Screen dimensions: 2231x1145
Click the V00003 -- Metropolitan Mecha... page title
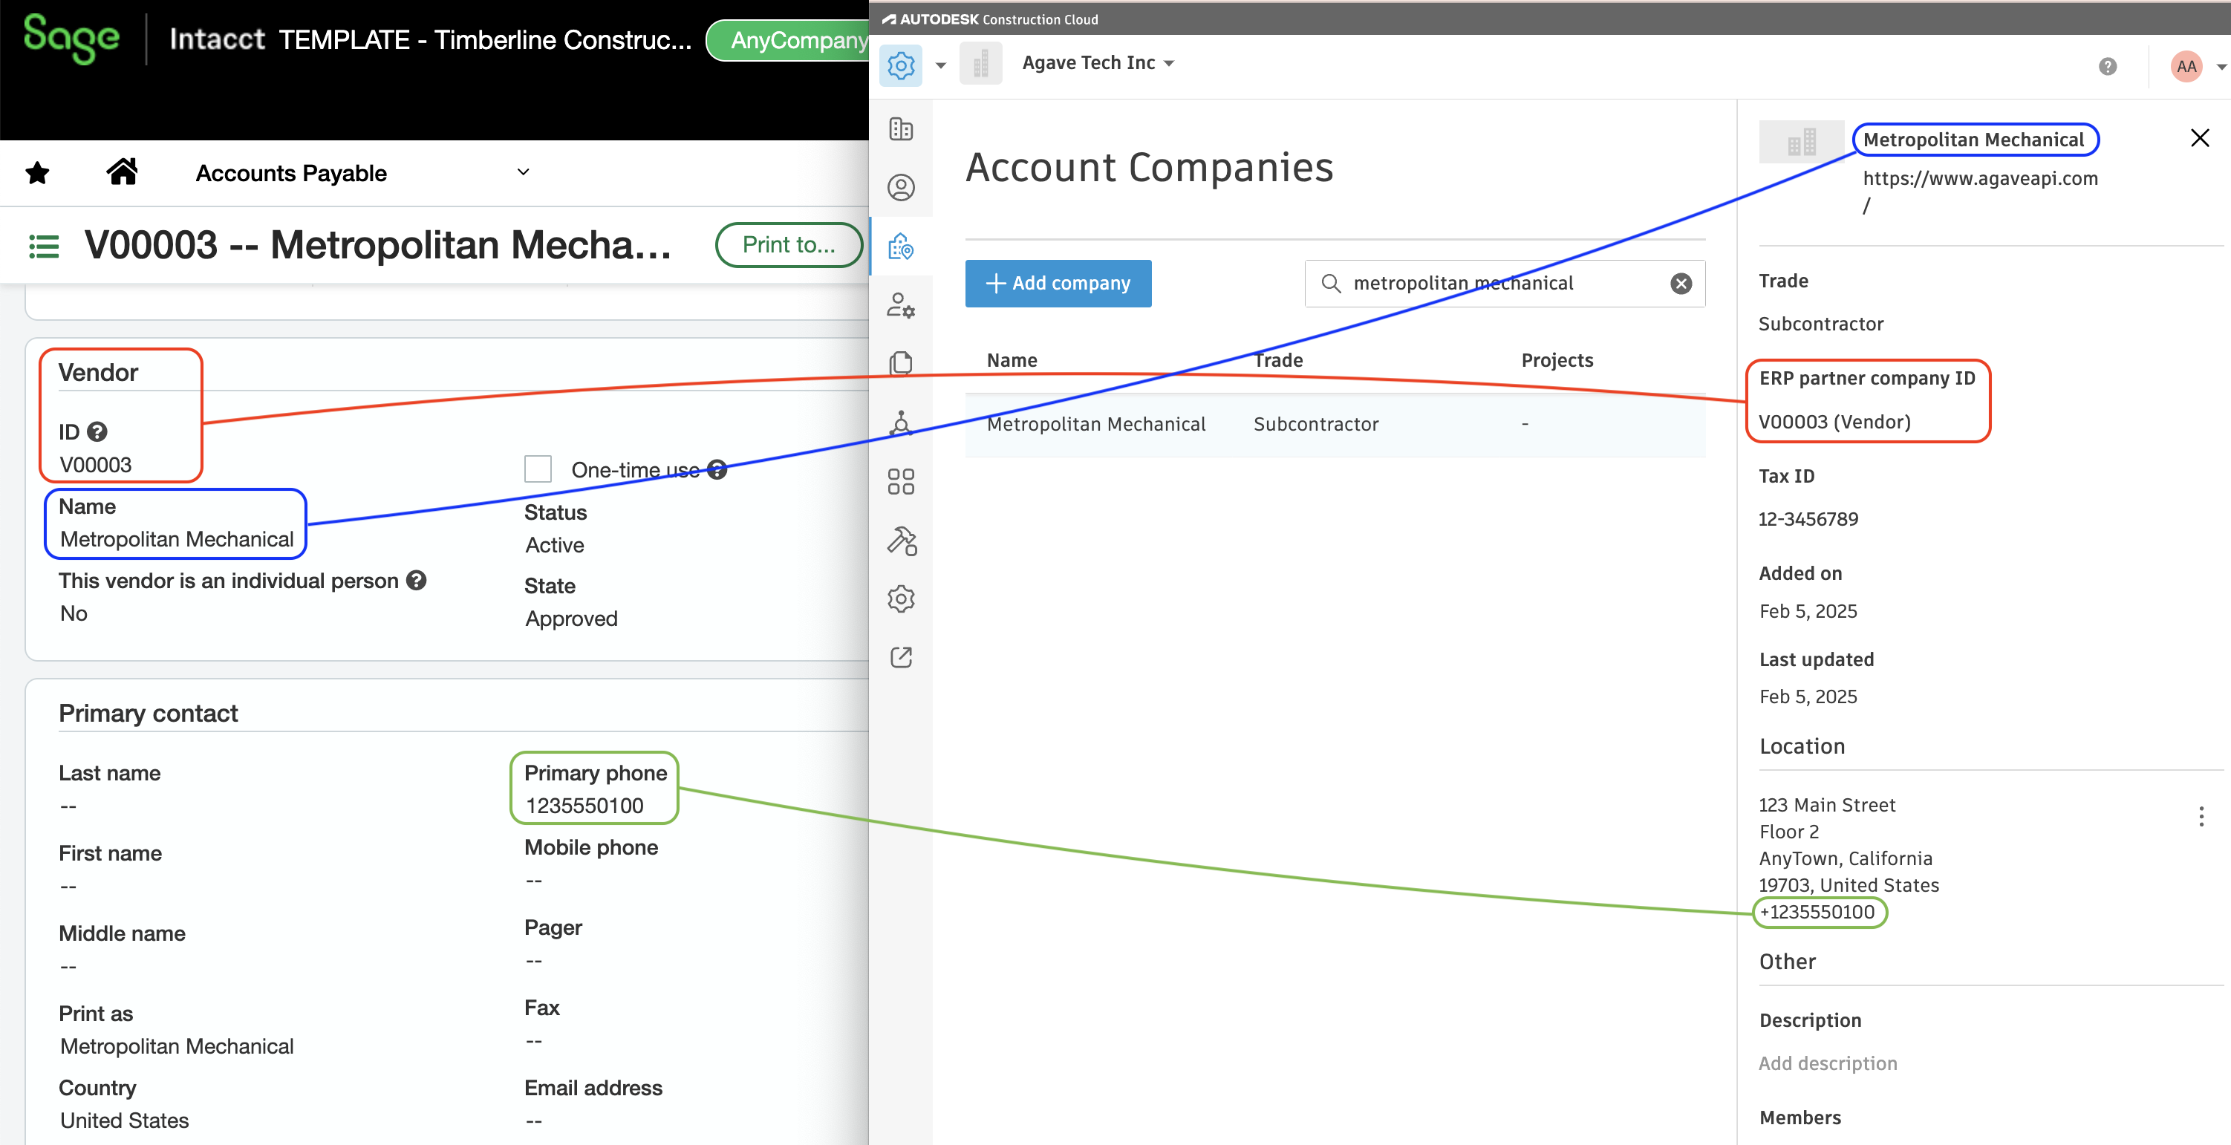(x=377, y=245)
